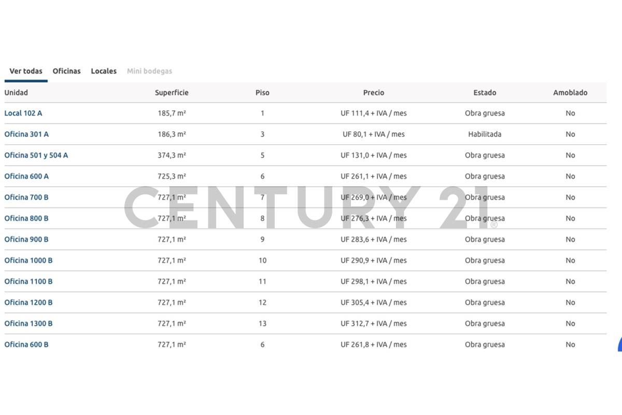Open Oficina 800 B listing
622x415 pixels.
pyautogui.click(x=26, y=218)
